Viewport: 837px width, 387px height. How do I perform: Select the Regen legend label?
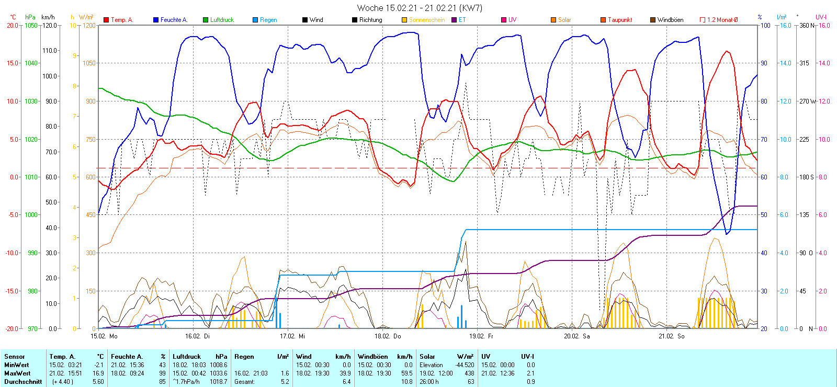pyautogui.click(x=268, y=20)
